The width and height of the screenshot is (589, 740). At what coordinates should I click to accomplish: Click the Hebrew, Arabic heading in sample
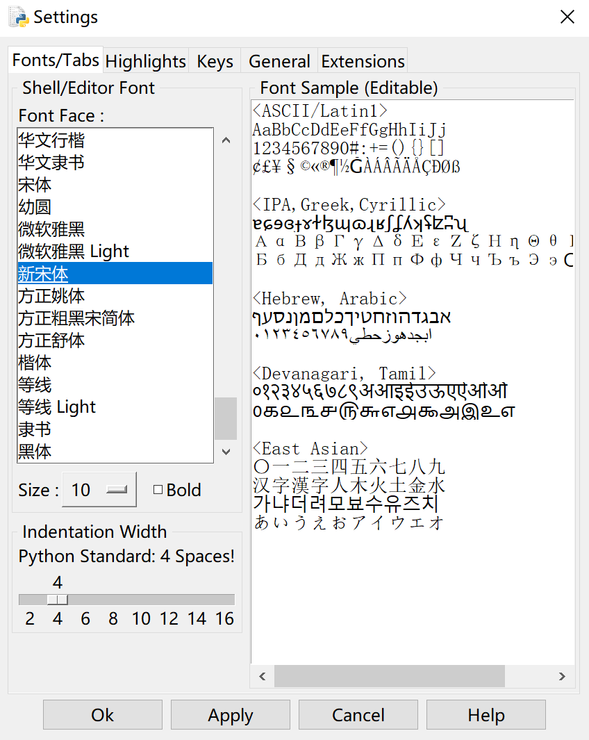click(x=330, y=298)
